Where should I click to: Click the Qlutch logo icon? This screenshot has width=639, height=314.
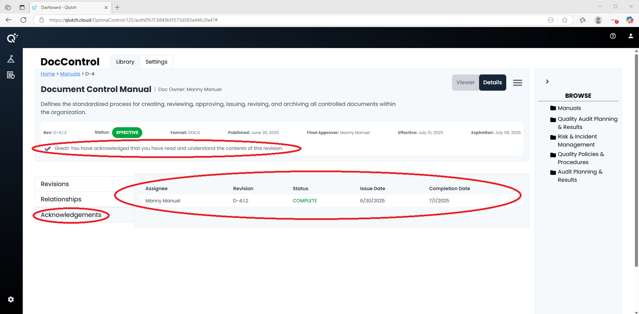(x=12, y=38)
